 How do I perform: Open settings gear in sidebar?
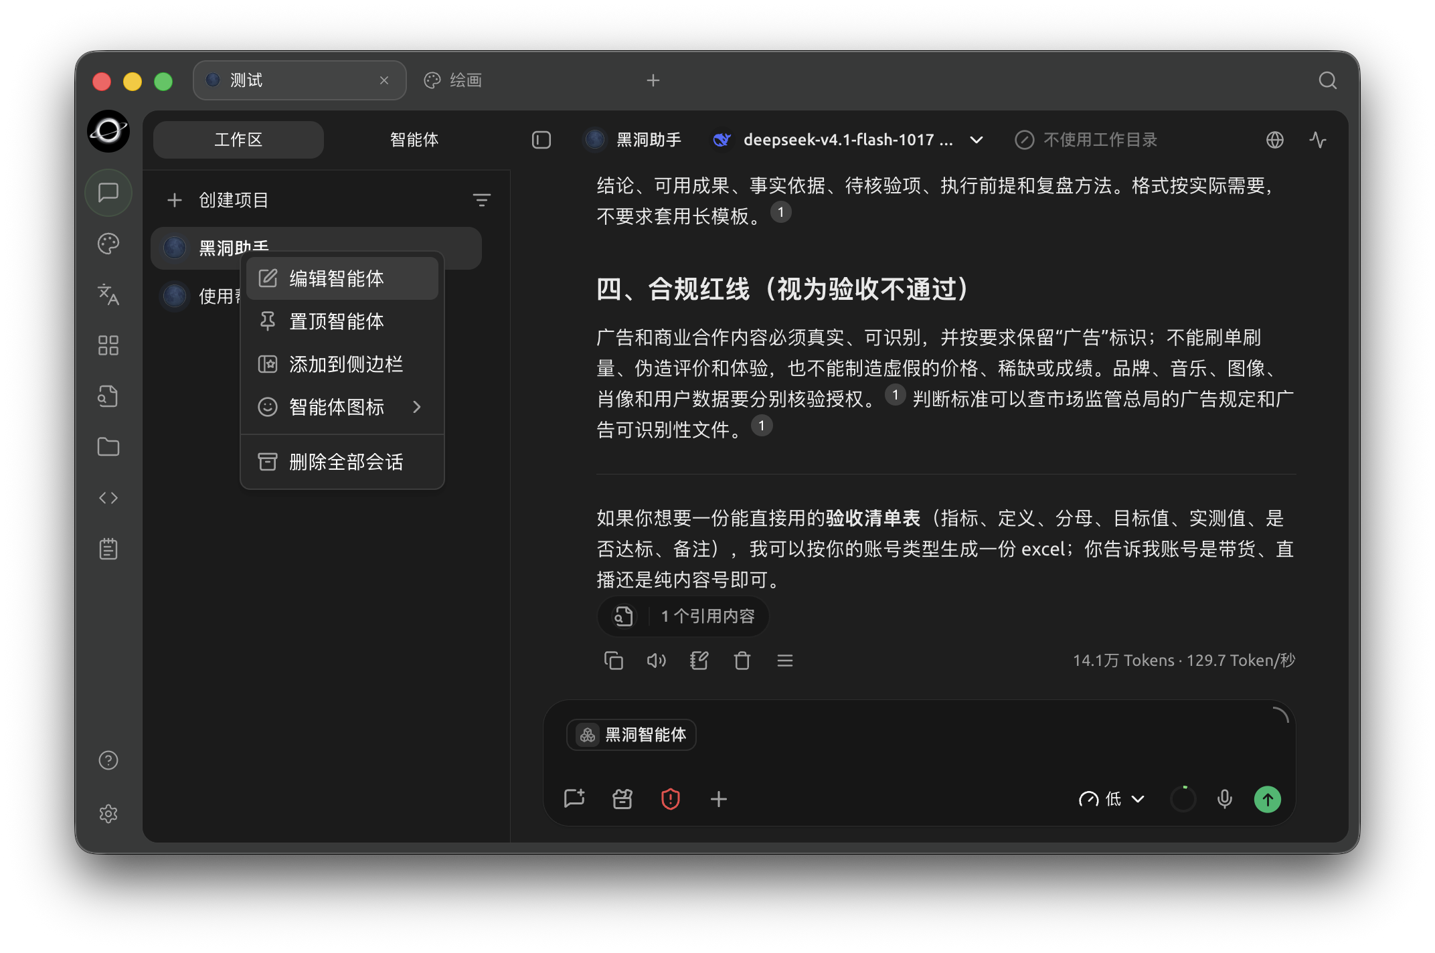pos(108,814)
